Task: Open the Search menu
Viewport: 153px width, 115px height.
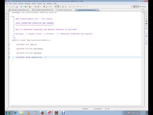Action: click(x=34, y=4)
